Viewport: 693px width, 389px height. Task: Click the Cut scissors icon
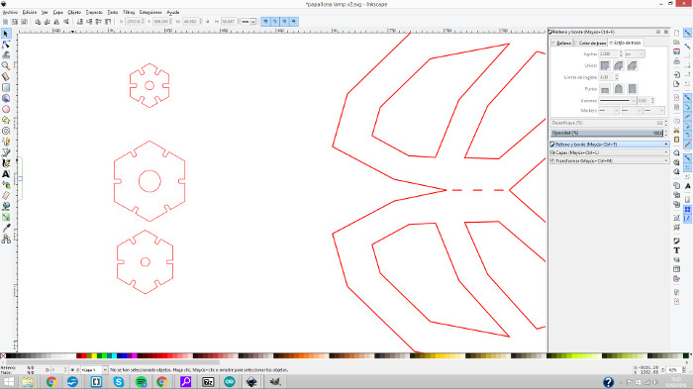click(676, 131)
